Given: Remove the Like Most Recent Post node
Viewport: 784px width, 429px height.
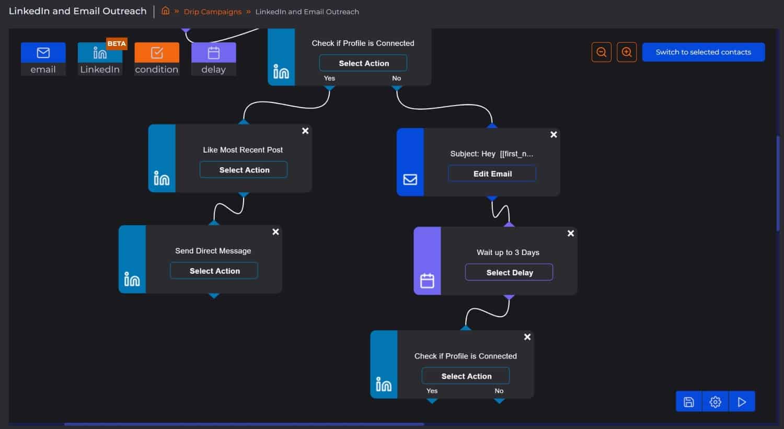Looking at the screenshot, I should tap(305, 131).
